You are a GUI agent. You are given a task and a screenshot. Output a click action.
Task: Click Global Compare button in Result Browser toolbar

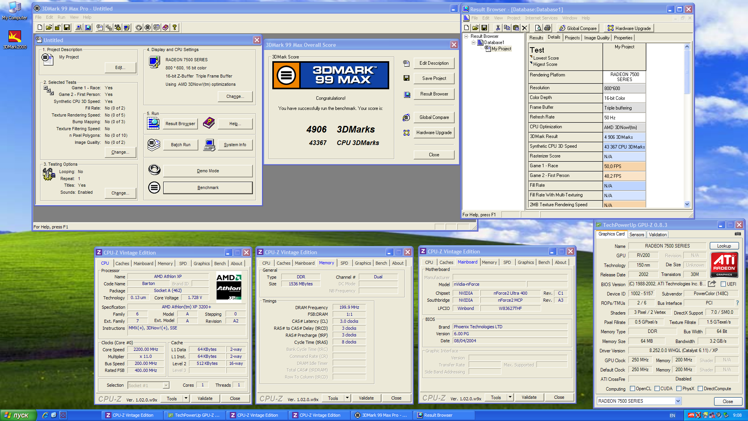578,28
